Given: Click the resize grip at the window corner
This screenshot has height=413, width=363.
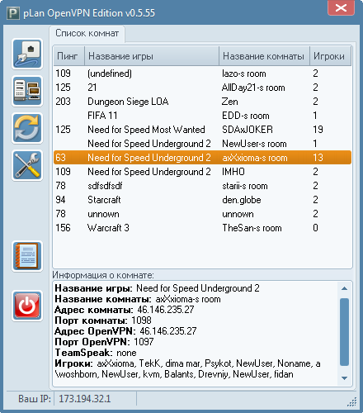Looking at the screenshot, I should coord(352,401).
